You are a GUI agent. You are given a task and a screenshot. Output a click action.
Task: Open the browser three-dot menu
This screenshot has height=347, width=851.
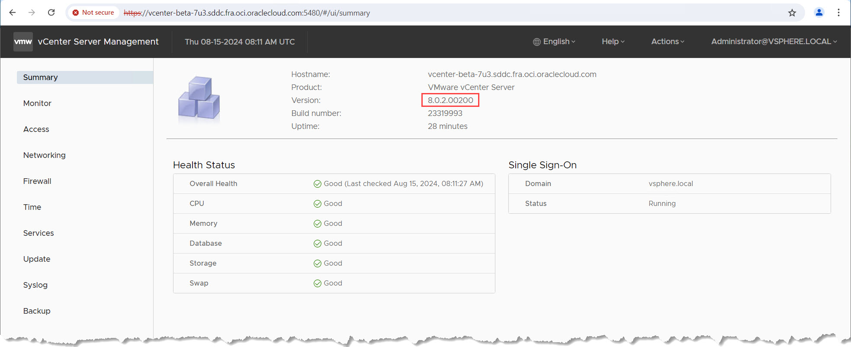pyautogui.click(x=838, y=13)
